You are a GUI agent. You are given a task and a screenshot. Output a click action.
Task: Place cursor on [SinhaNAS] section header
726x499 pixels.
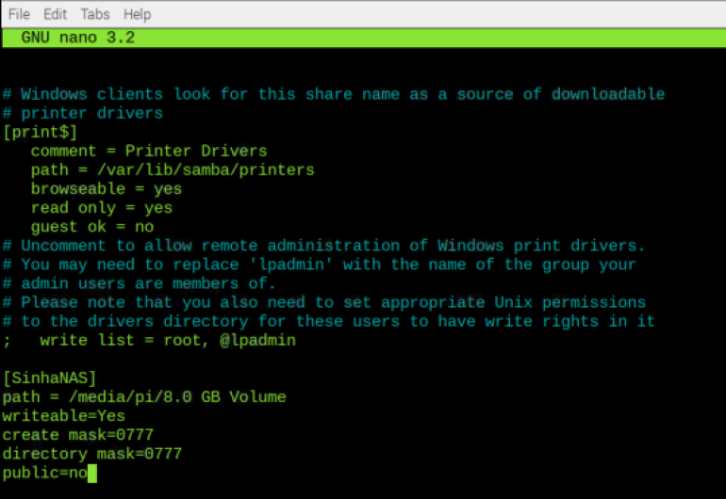tap(49, 378)
